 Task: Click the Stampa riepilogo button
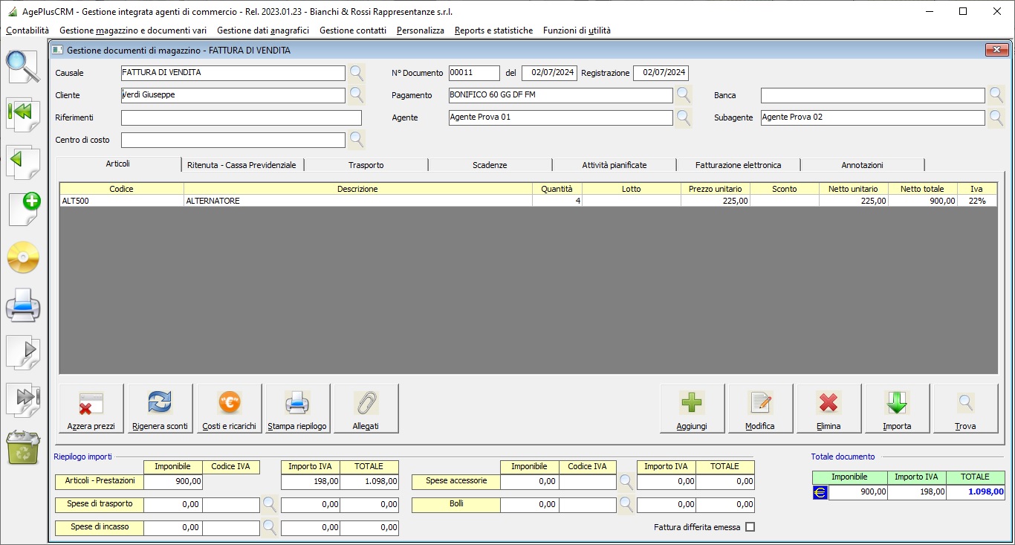click(297, 409)
